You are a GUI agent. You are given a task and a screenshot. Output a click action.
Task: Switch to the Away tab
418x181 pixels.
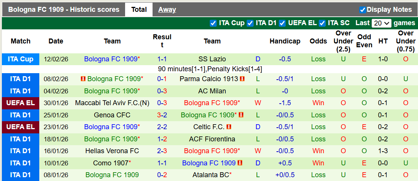coord(167,10)
